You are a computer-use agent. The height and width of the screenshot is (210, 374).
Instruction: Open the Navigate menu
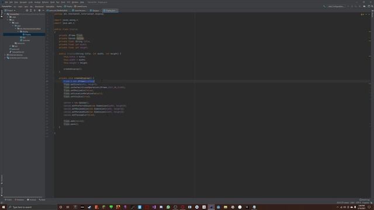pos(23,2)
